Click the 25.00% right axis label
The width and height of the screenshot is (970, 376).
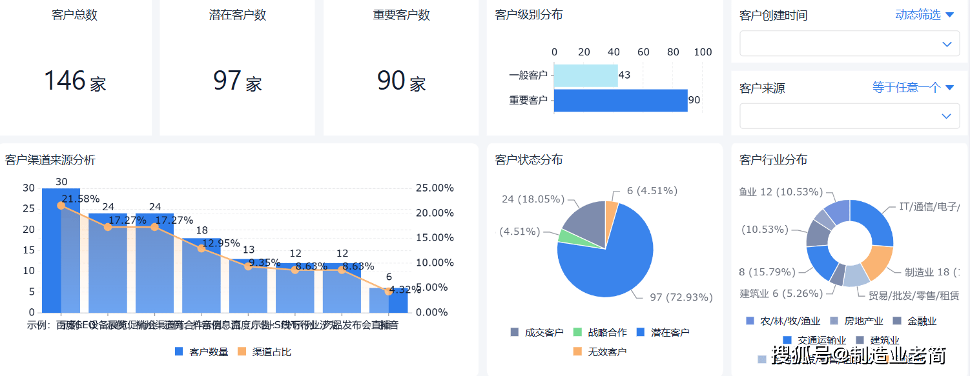coord(435,188)
